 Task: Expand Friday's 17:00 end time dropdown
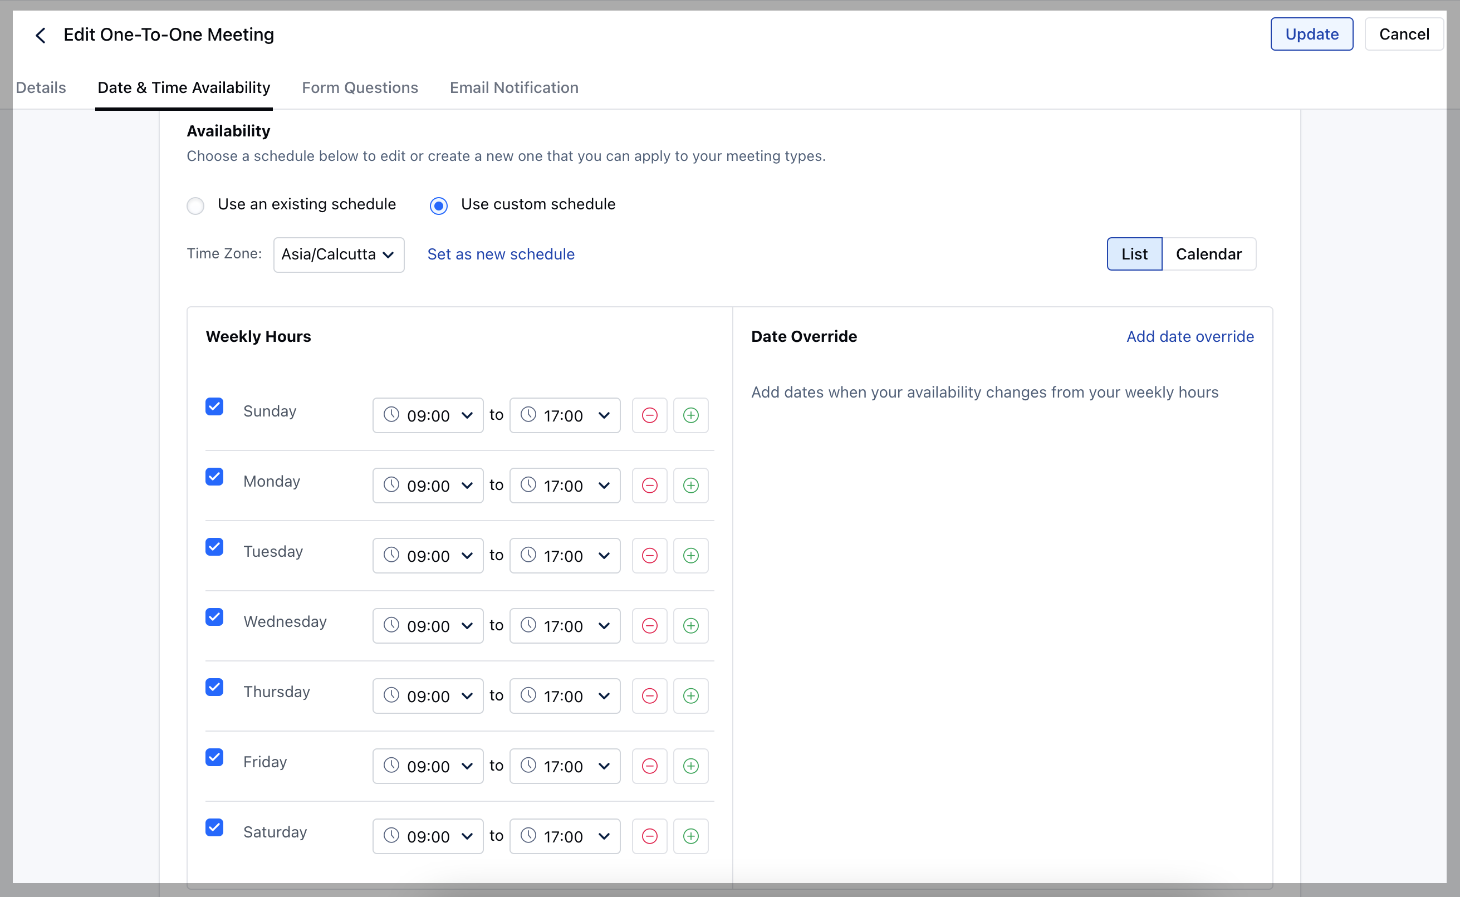pos(564,765)
